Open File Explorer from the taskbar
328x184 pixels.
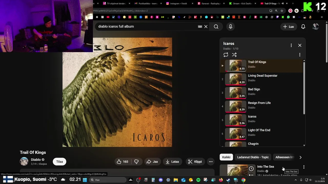[x=176, y=180]
